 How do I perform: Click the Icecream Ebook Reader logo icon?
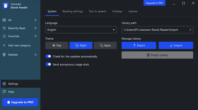6,6
